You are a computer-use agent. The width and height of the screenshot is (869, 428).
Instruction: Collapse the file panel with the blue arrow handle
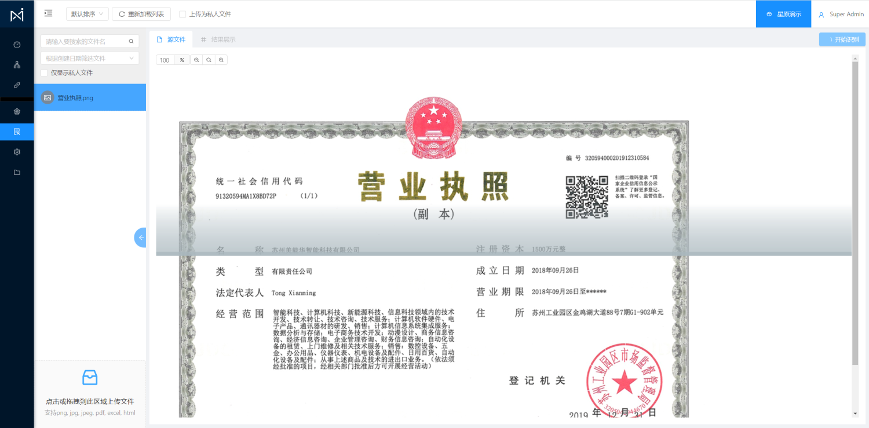point(140,237)
